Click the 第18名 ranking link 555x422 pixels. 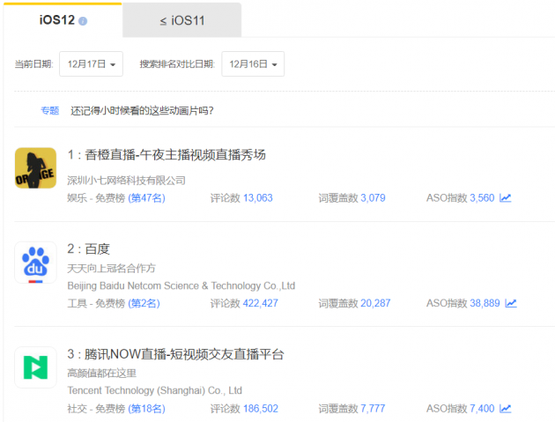pos(146,409)
